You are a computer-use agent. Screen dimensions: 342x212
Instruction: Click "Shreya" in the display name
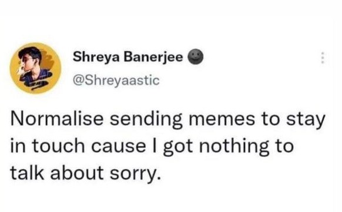point(96,58)
